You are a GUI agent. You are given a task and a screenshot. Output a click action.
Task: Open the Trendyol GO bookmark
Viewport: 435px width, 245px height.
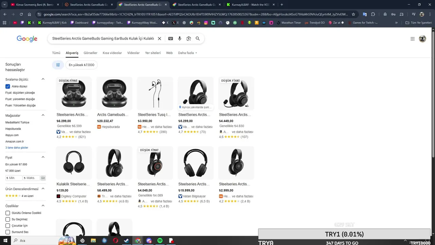coord(314,23)
